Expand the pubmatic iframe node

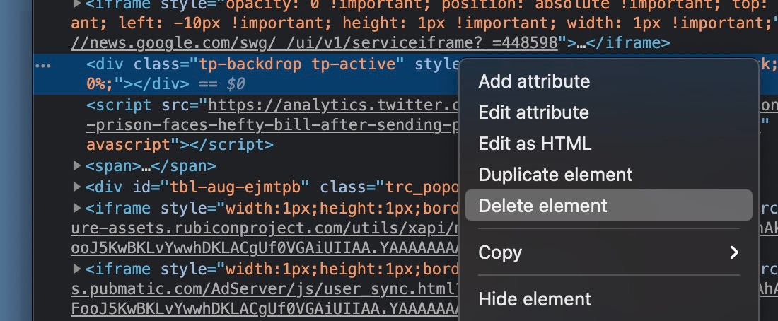point(77,269)
